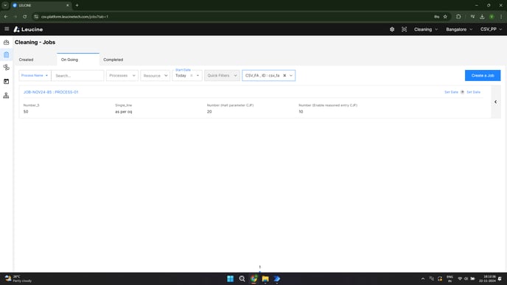This screenshot has width=507, height=285.
Task: Go back in the browser
Action: (x=6, y=16)
